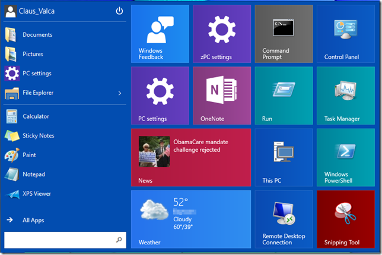Open the This PC tile

pos(284,158)
